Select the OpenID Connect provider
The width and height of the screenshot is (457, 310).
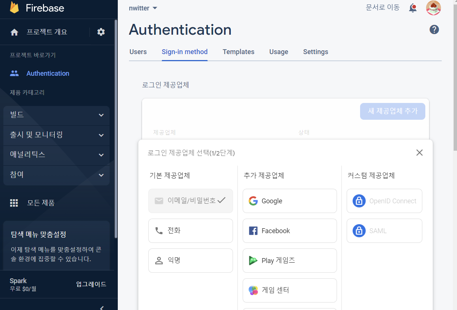pos(384,201)
